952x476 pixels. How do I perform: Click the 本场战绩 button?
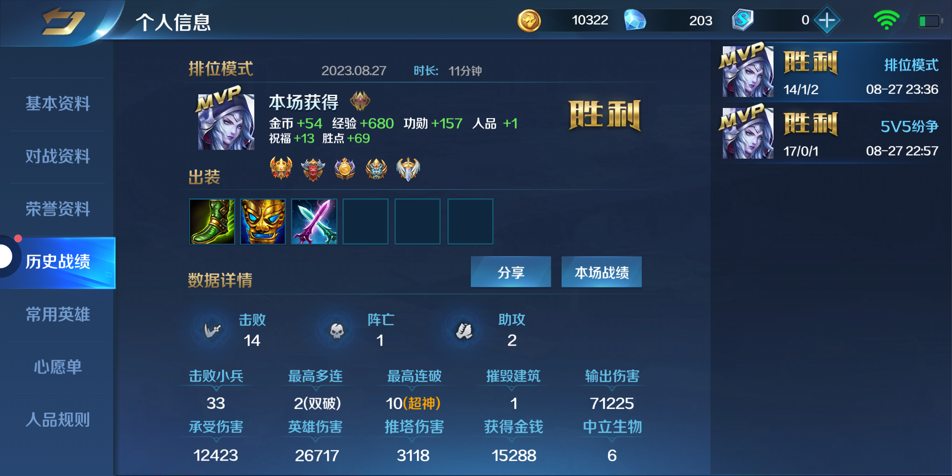pyautogui.click(x=602, y=272)
